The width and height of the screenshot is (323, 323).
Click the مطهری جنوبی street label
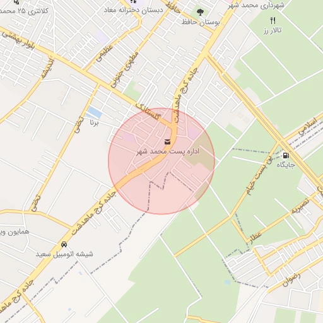click(125, 69)
